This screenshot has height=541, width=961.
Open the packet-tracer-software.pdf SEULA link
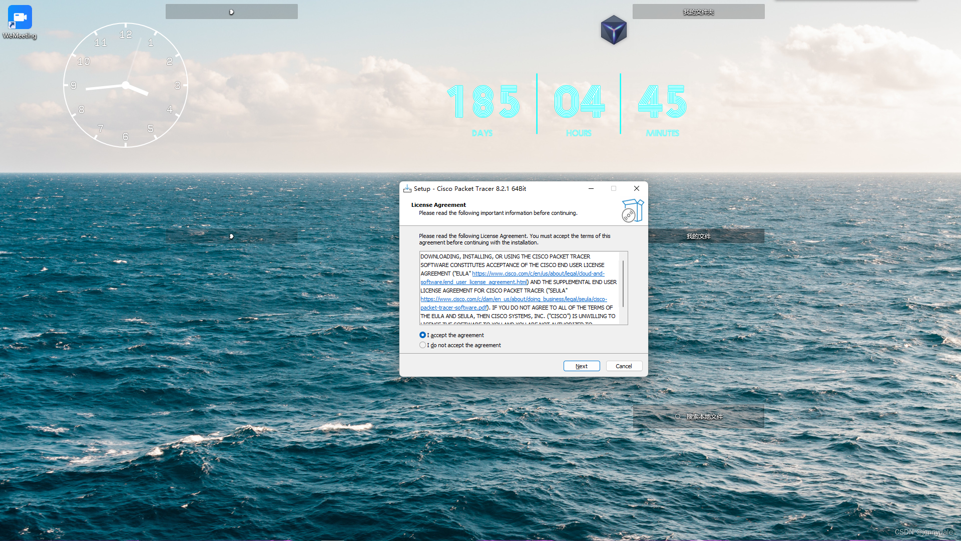point(514,303)
